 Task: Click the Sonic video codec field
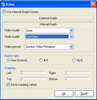coord(49,31)
